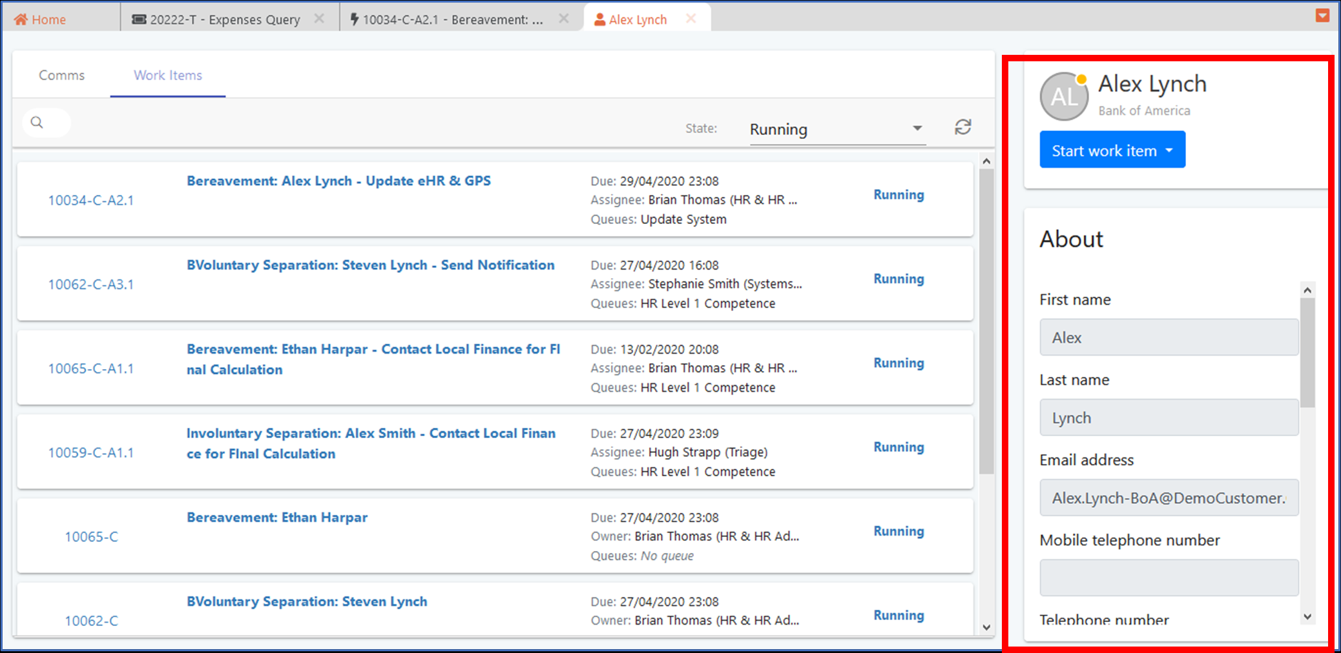Switch to the Comms tab
Image resolution: width=1341 pixels, height=653 pixels.
tap(61, 75)
